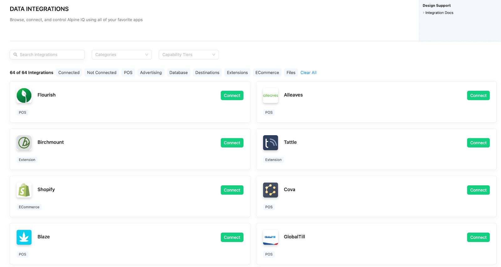This screenshot has height=267, width=501.
Task: Focus the Search integrations field
Action: pyautogui.click(x=47, y=54)
